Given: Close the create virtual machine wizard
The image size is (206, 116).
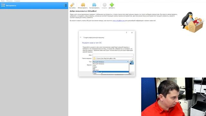Looking at the screenshot, I should [x=132, y=33].
